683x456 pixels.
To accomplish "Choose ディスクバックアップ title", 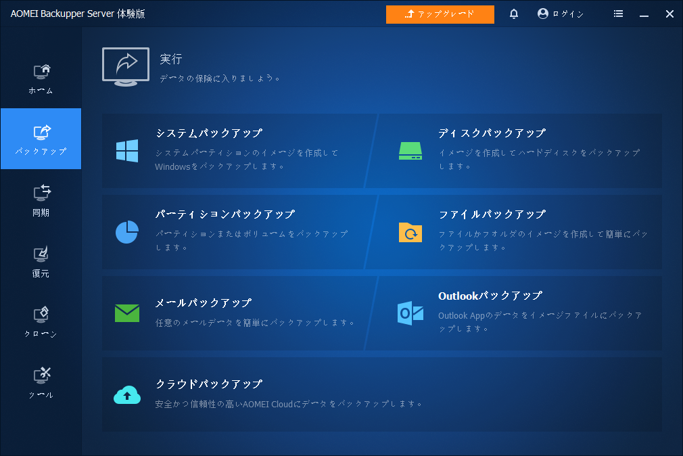I will (x=492, y=133).
